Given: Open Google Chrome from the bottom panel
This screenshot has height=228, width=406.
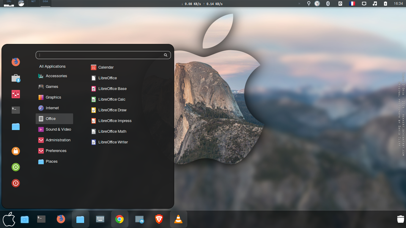Looking at the screenshot, I should point(120,219).
